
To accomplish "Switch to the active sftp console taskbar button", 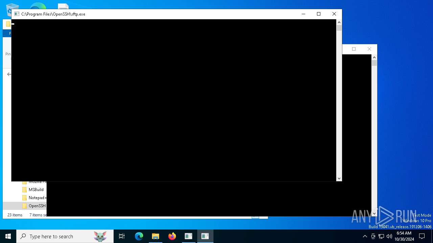I will [205, 236].
